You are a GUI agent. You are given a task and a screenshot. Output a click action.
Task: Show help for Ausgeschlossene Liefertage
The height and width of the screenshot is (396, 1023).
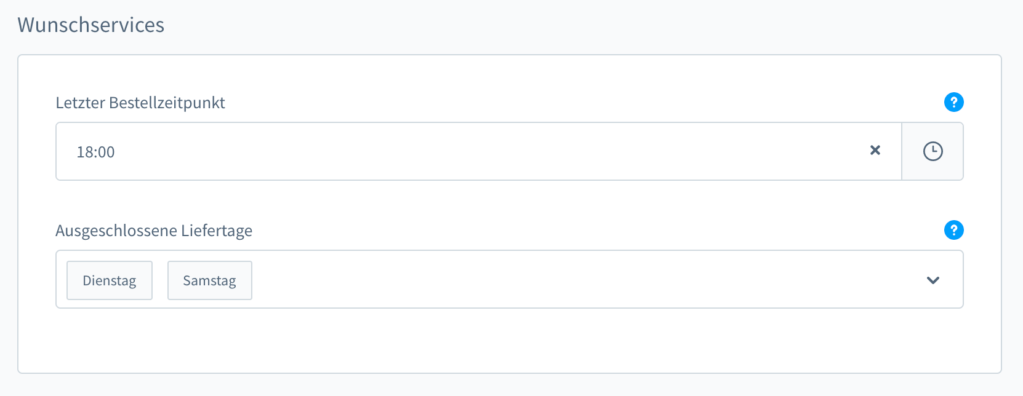pyautogui.click(x=953, y=230)
